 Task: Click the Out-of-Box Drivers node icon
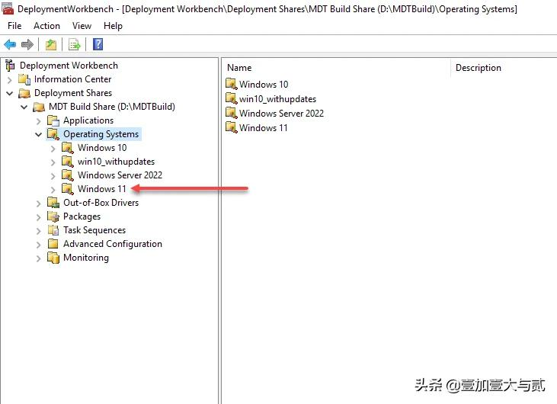click(53, 203)
